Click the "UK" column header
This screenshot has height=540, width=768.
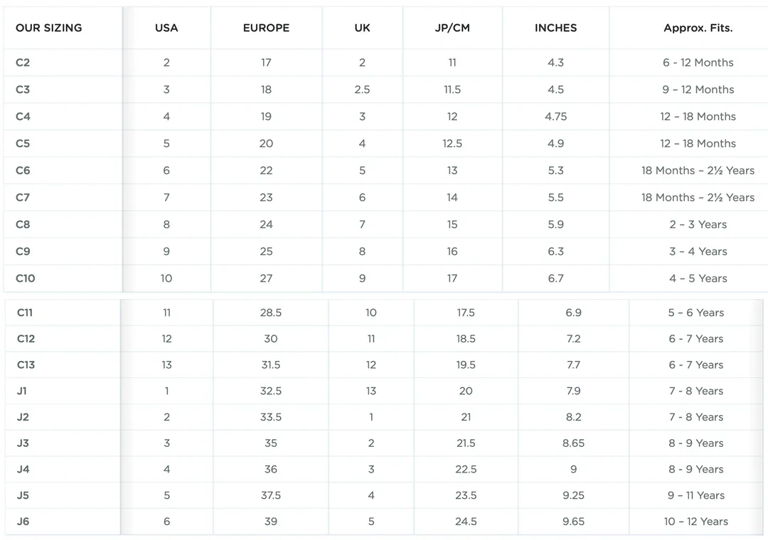(x=362, y=28)
